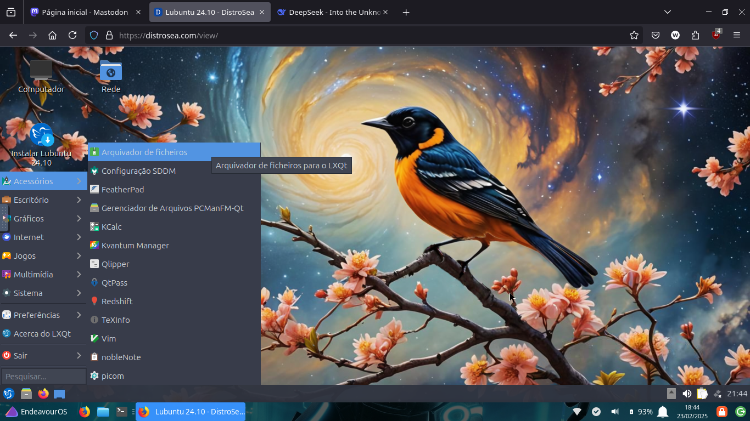Screen dimensions: 750x421
Task: Expand the Multimídia category submenu
Action: coord(43,275)
